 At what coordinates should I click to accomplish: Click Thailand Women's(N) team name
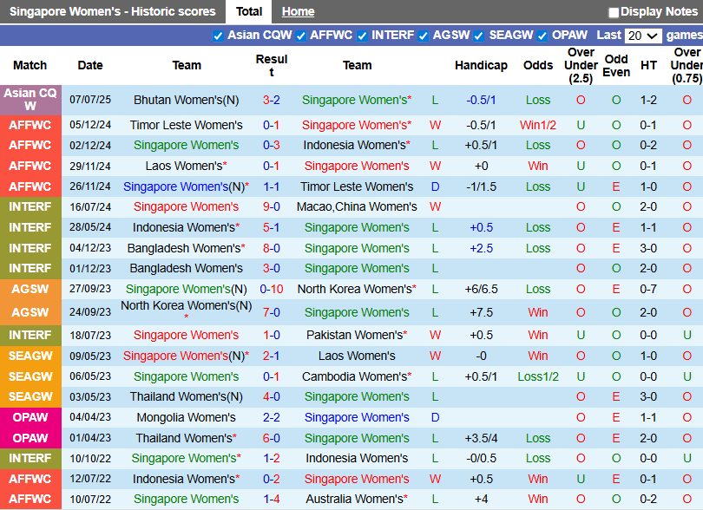(186, 396)
